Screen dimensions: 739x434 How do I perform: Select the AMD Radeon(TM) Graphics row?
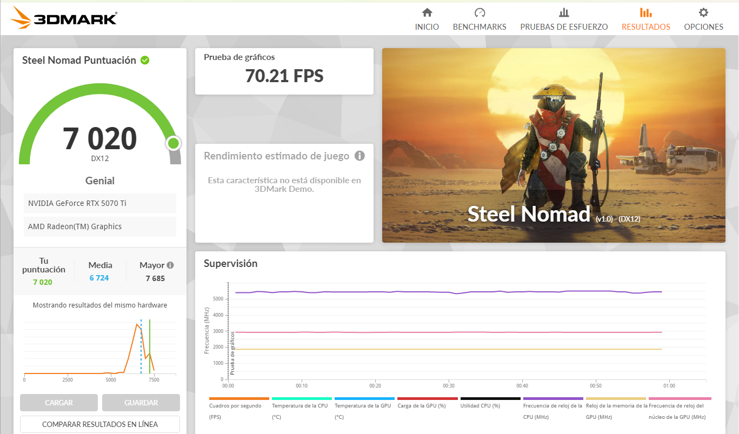coord(100,226)
